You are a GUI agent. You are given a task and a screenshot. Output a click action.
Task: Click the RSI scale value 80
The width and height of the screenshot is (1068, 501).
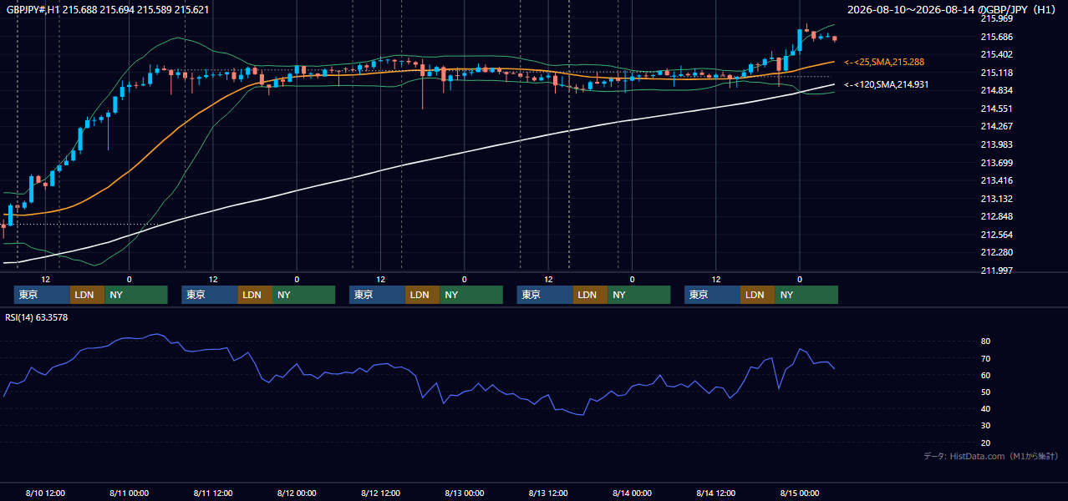point(986,342)
